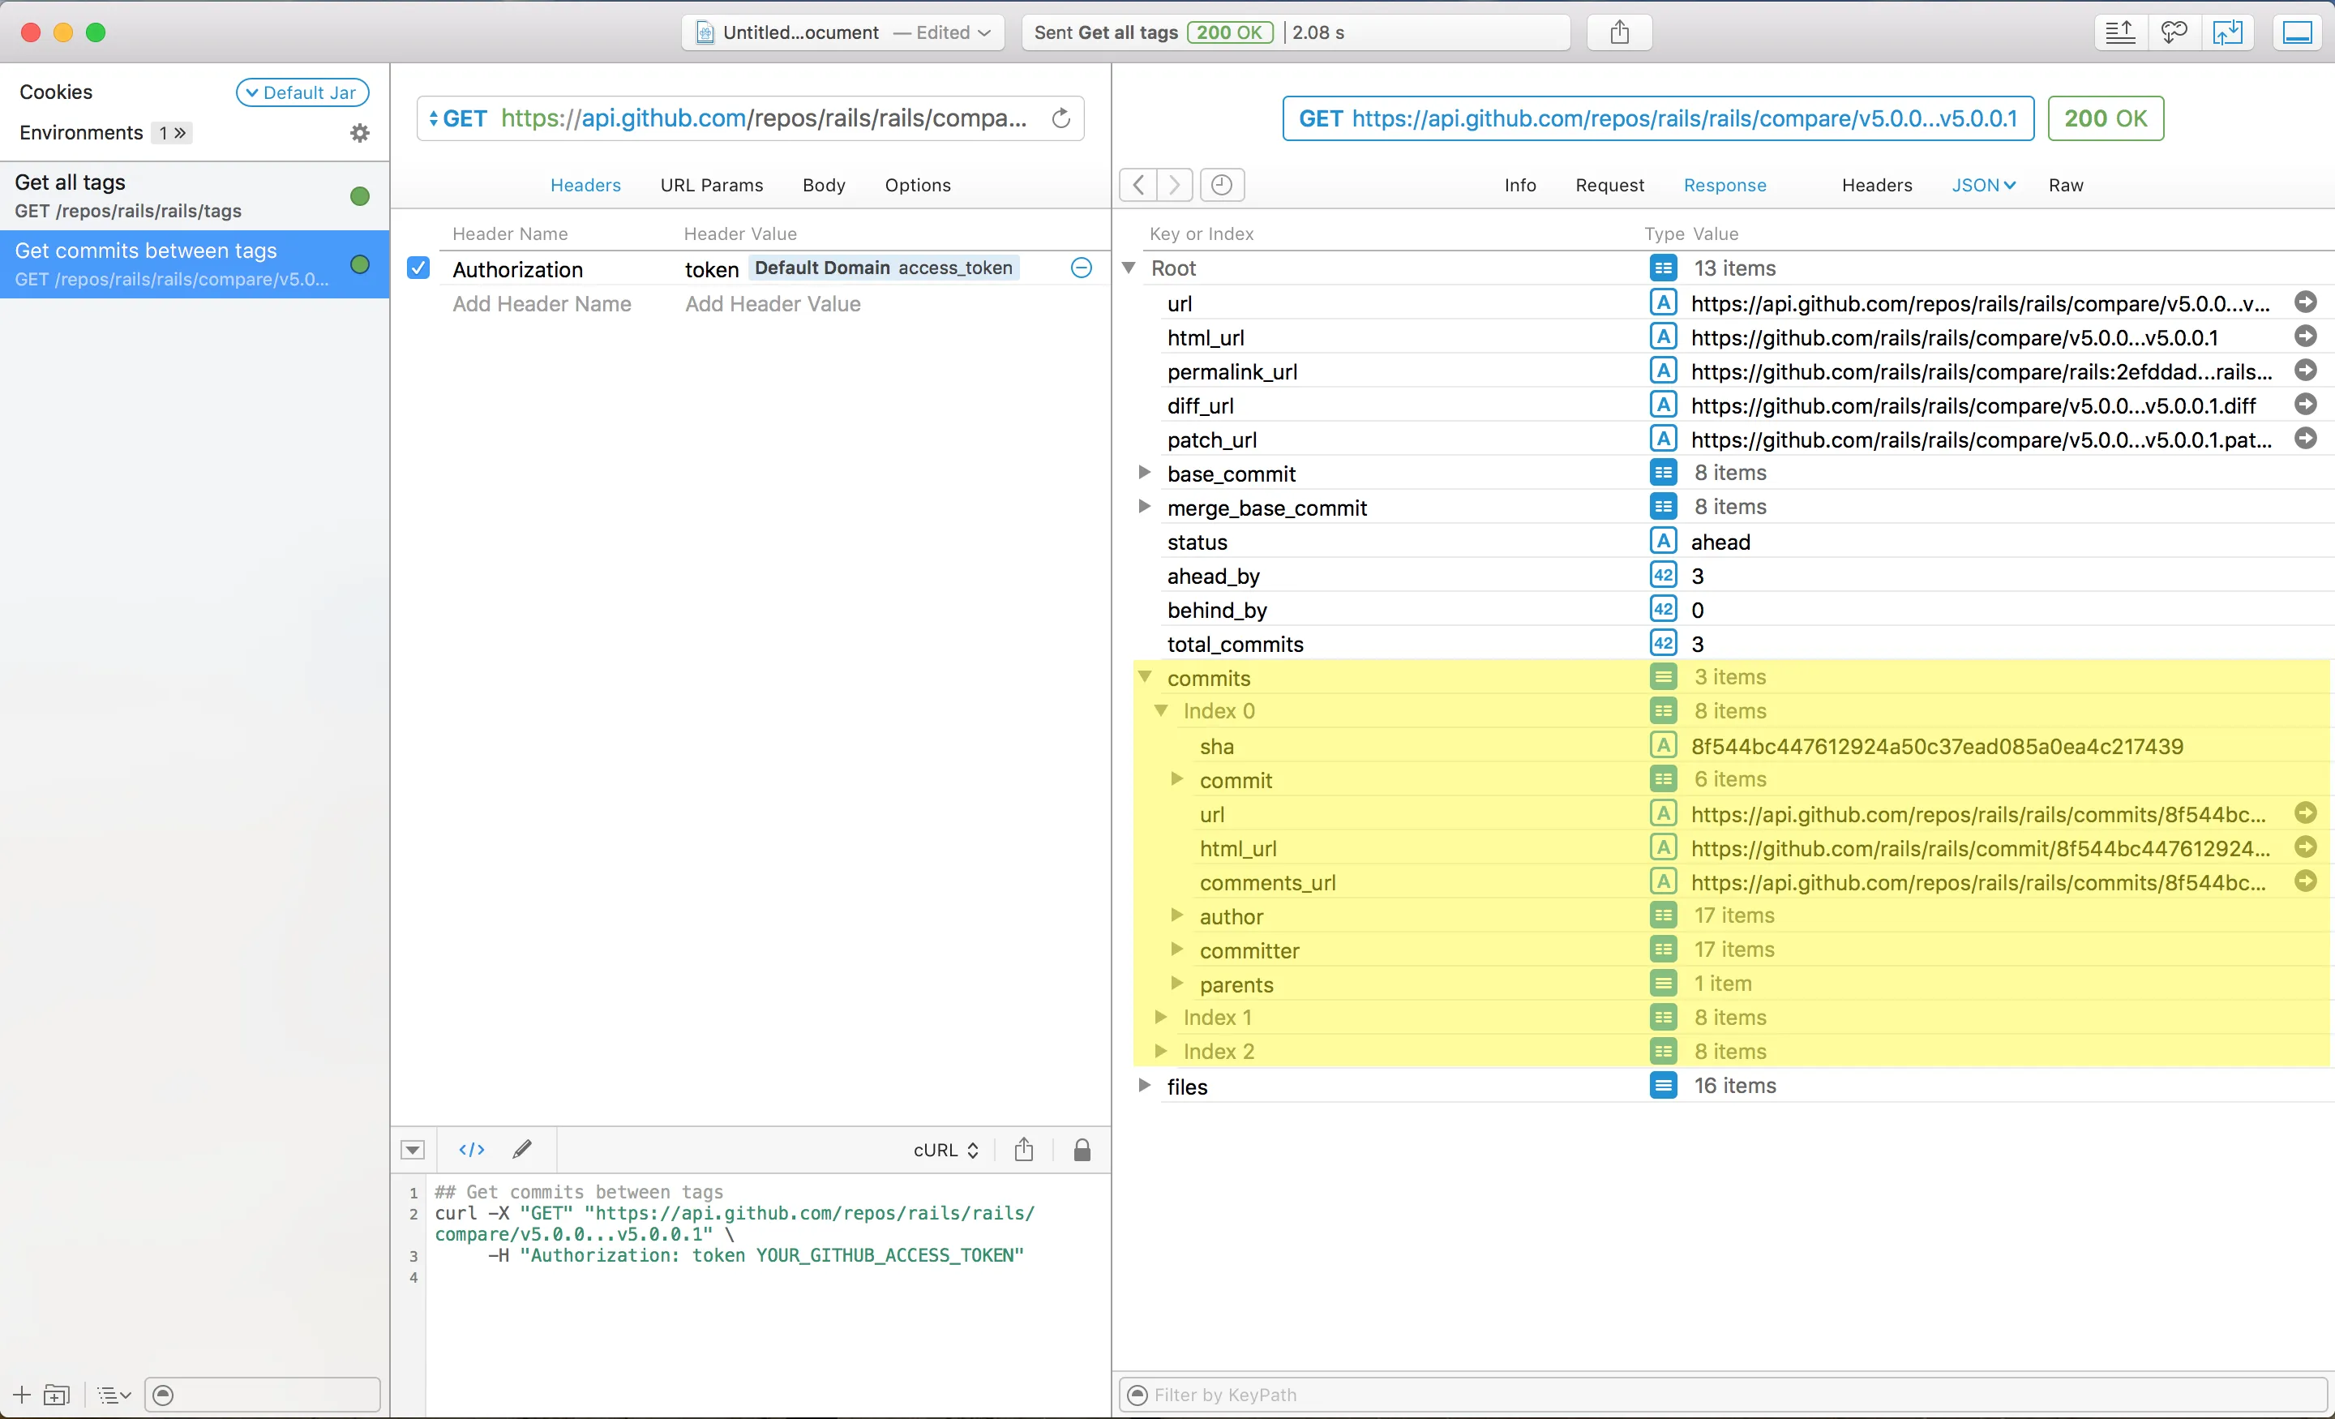Click the Default Jar button

coord(302,92)
